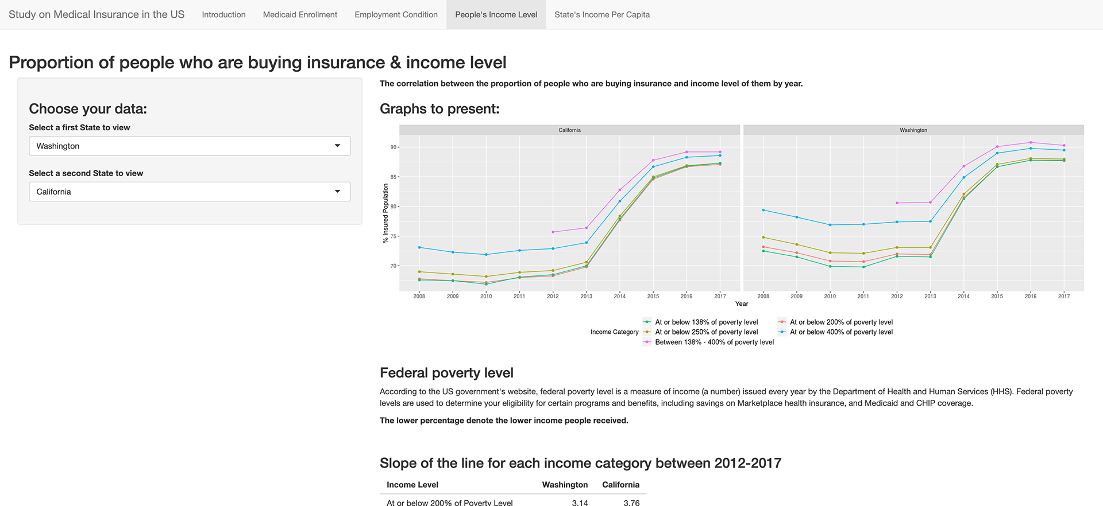Click the California chart panel header
Viewport: 1103px width, 506px height.
(569, 130)
